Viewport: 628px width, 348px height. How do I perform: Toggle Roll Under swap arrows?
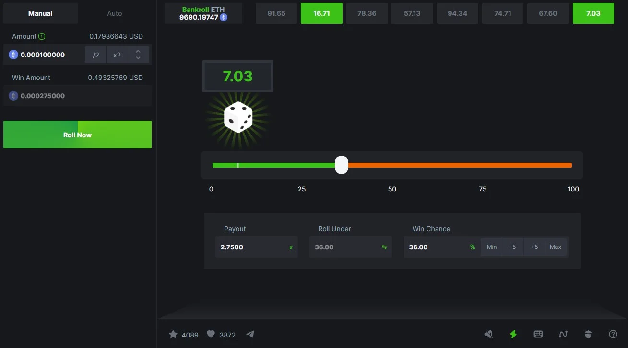tap(384, 247)
